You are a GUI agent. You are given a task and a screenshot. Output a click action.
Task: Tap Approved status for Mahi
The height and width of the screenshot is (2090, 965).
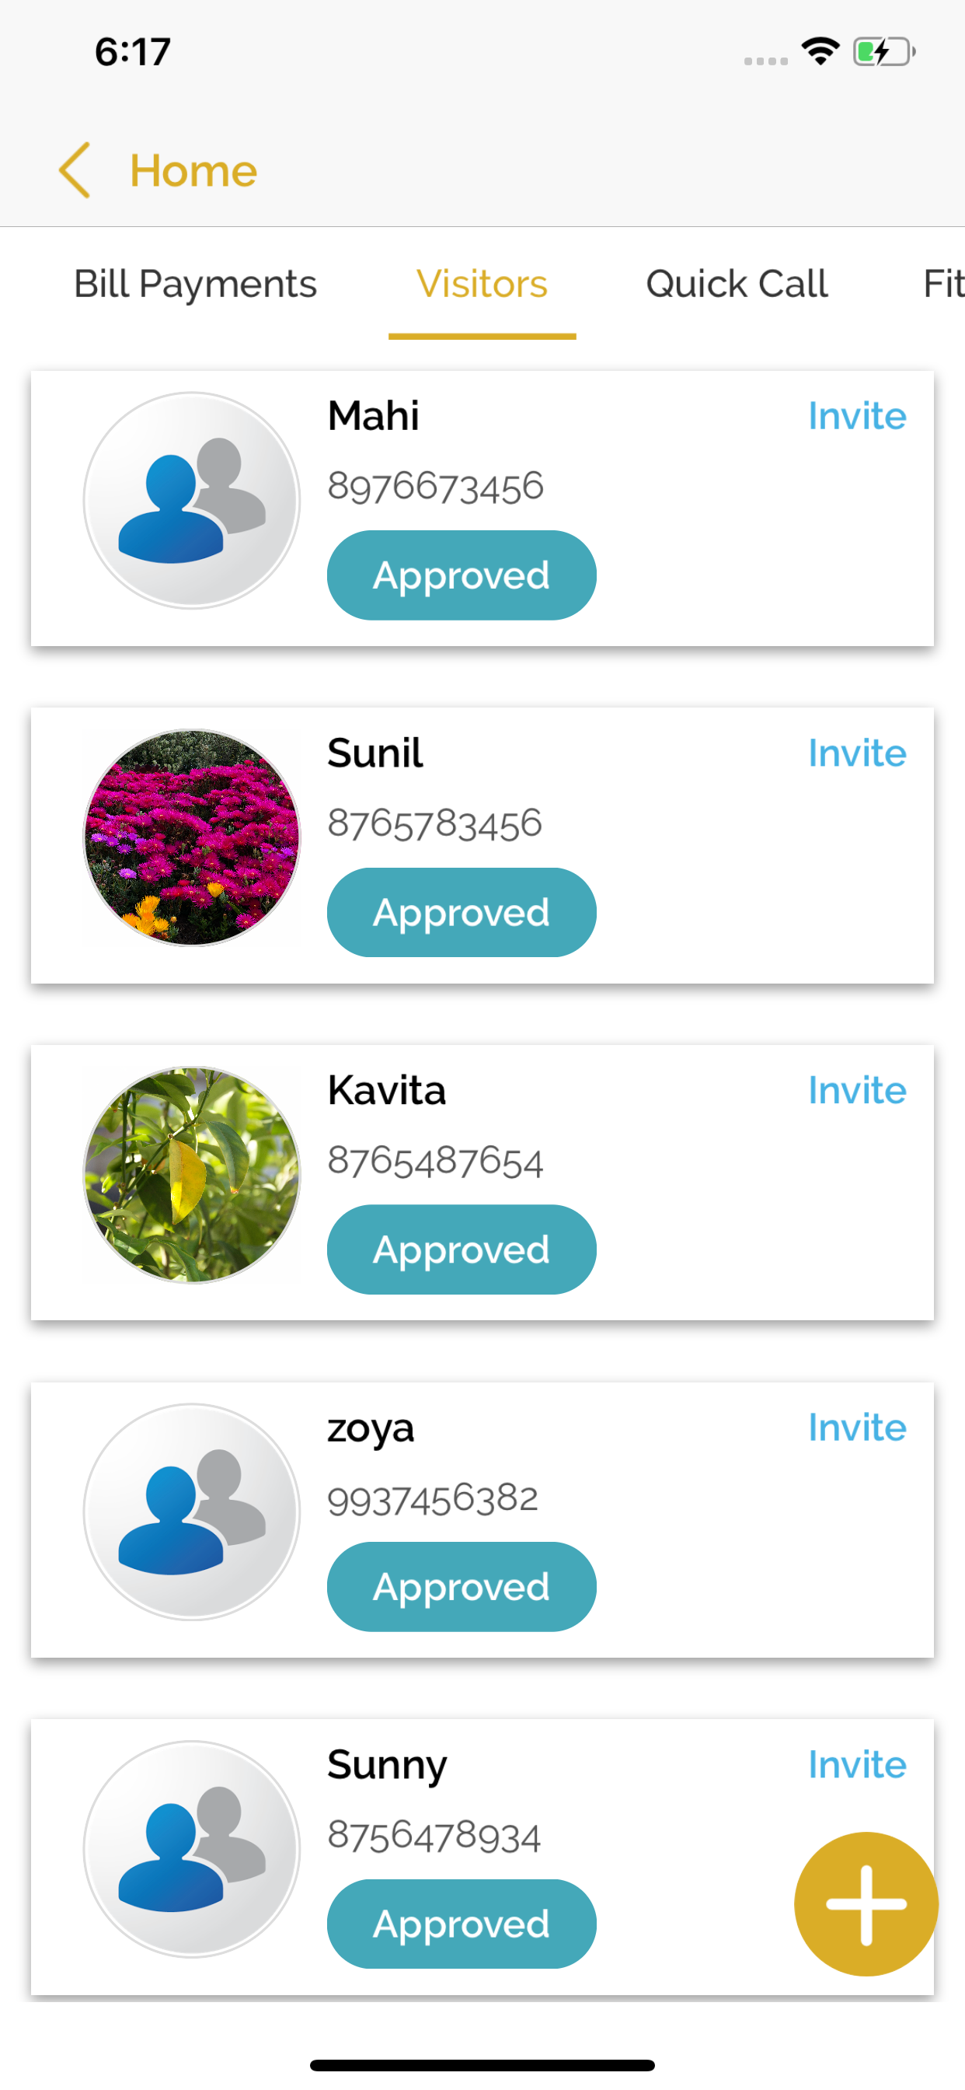tap(462, 575)
